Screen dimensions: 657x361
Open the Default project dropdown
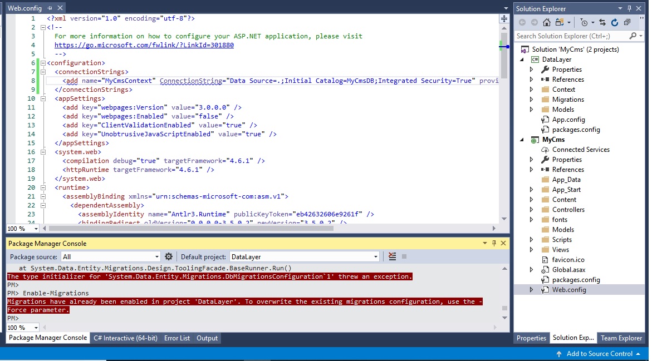click(376, 257)
